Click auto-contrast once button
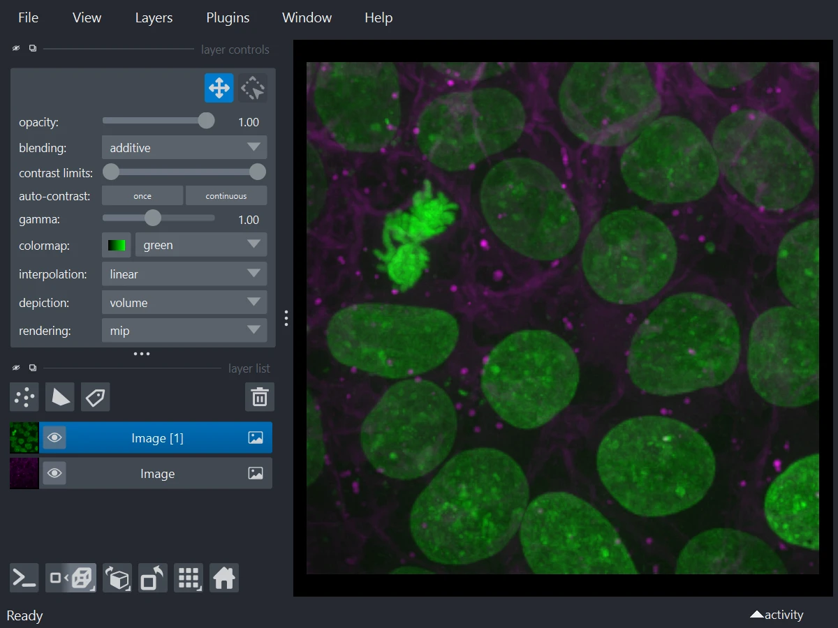This screenshot has height=628, width=838. tap(142, 196)
